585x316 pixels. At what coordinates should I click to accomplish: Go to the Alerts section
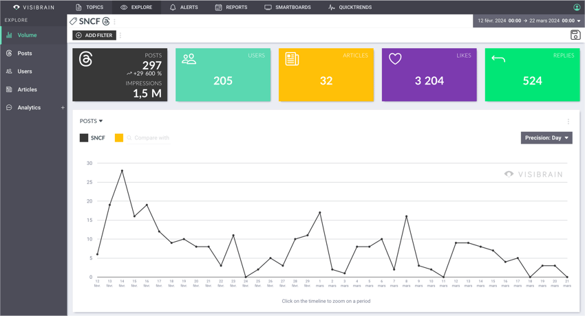tap(184, 7)
